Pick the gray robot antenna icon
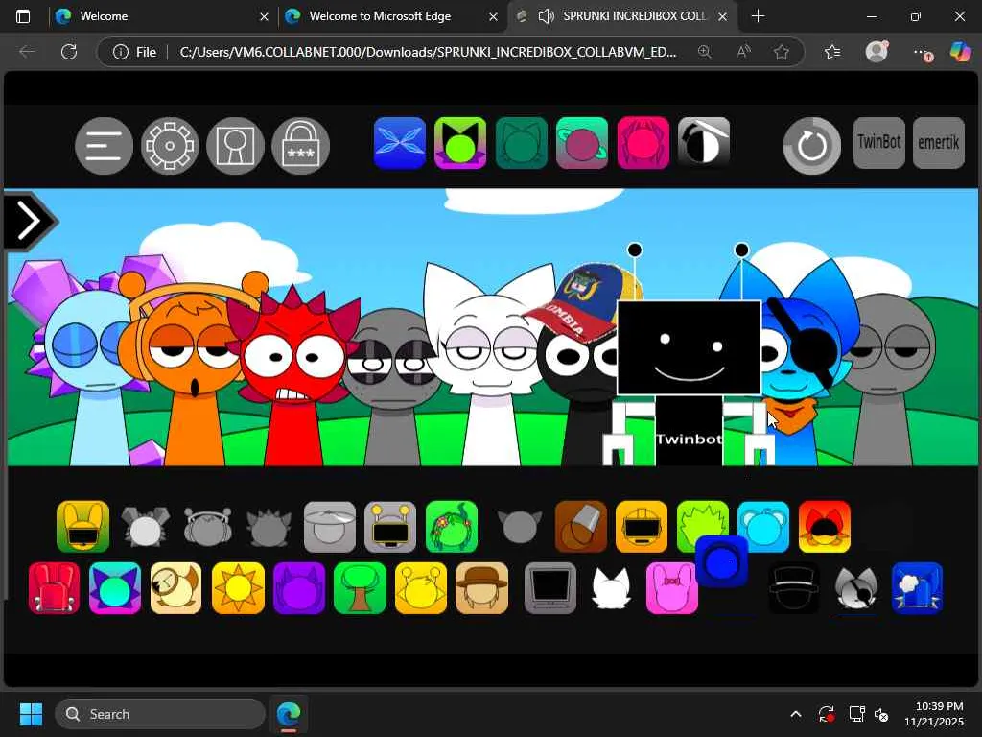Screen dimensions: 982x737 point(390,527)
